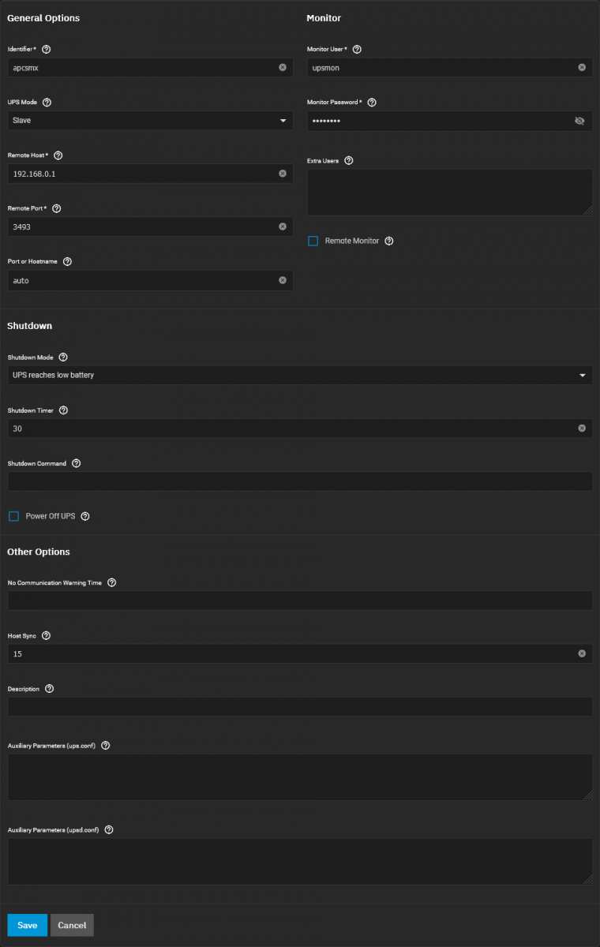Open help for Extra Users
Screen dimensions: 600x947
[x=349, y=160]
